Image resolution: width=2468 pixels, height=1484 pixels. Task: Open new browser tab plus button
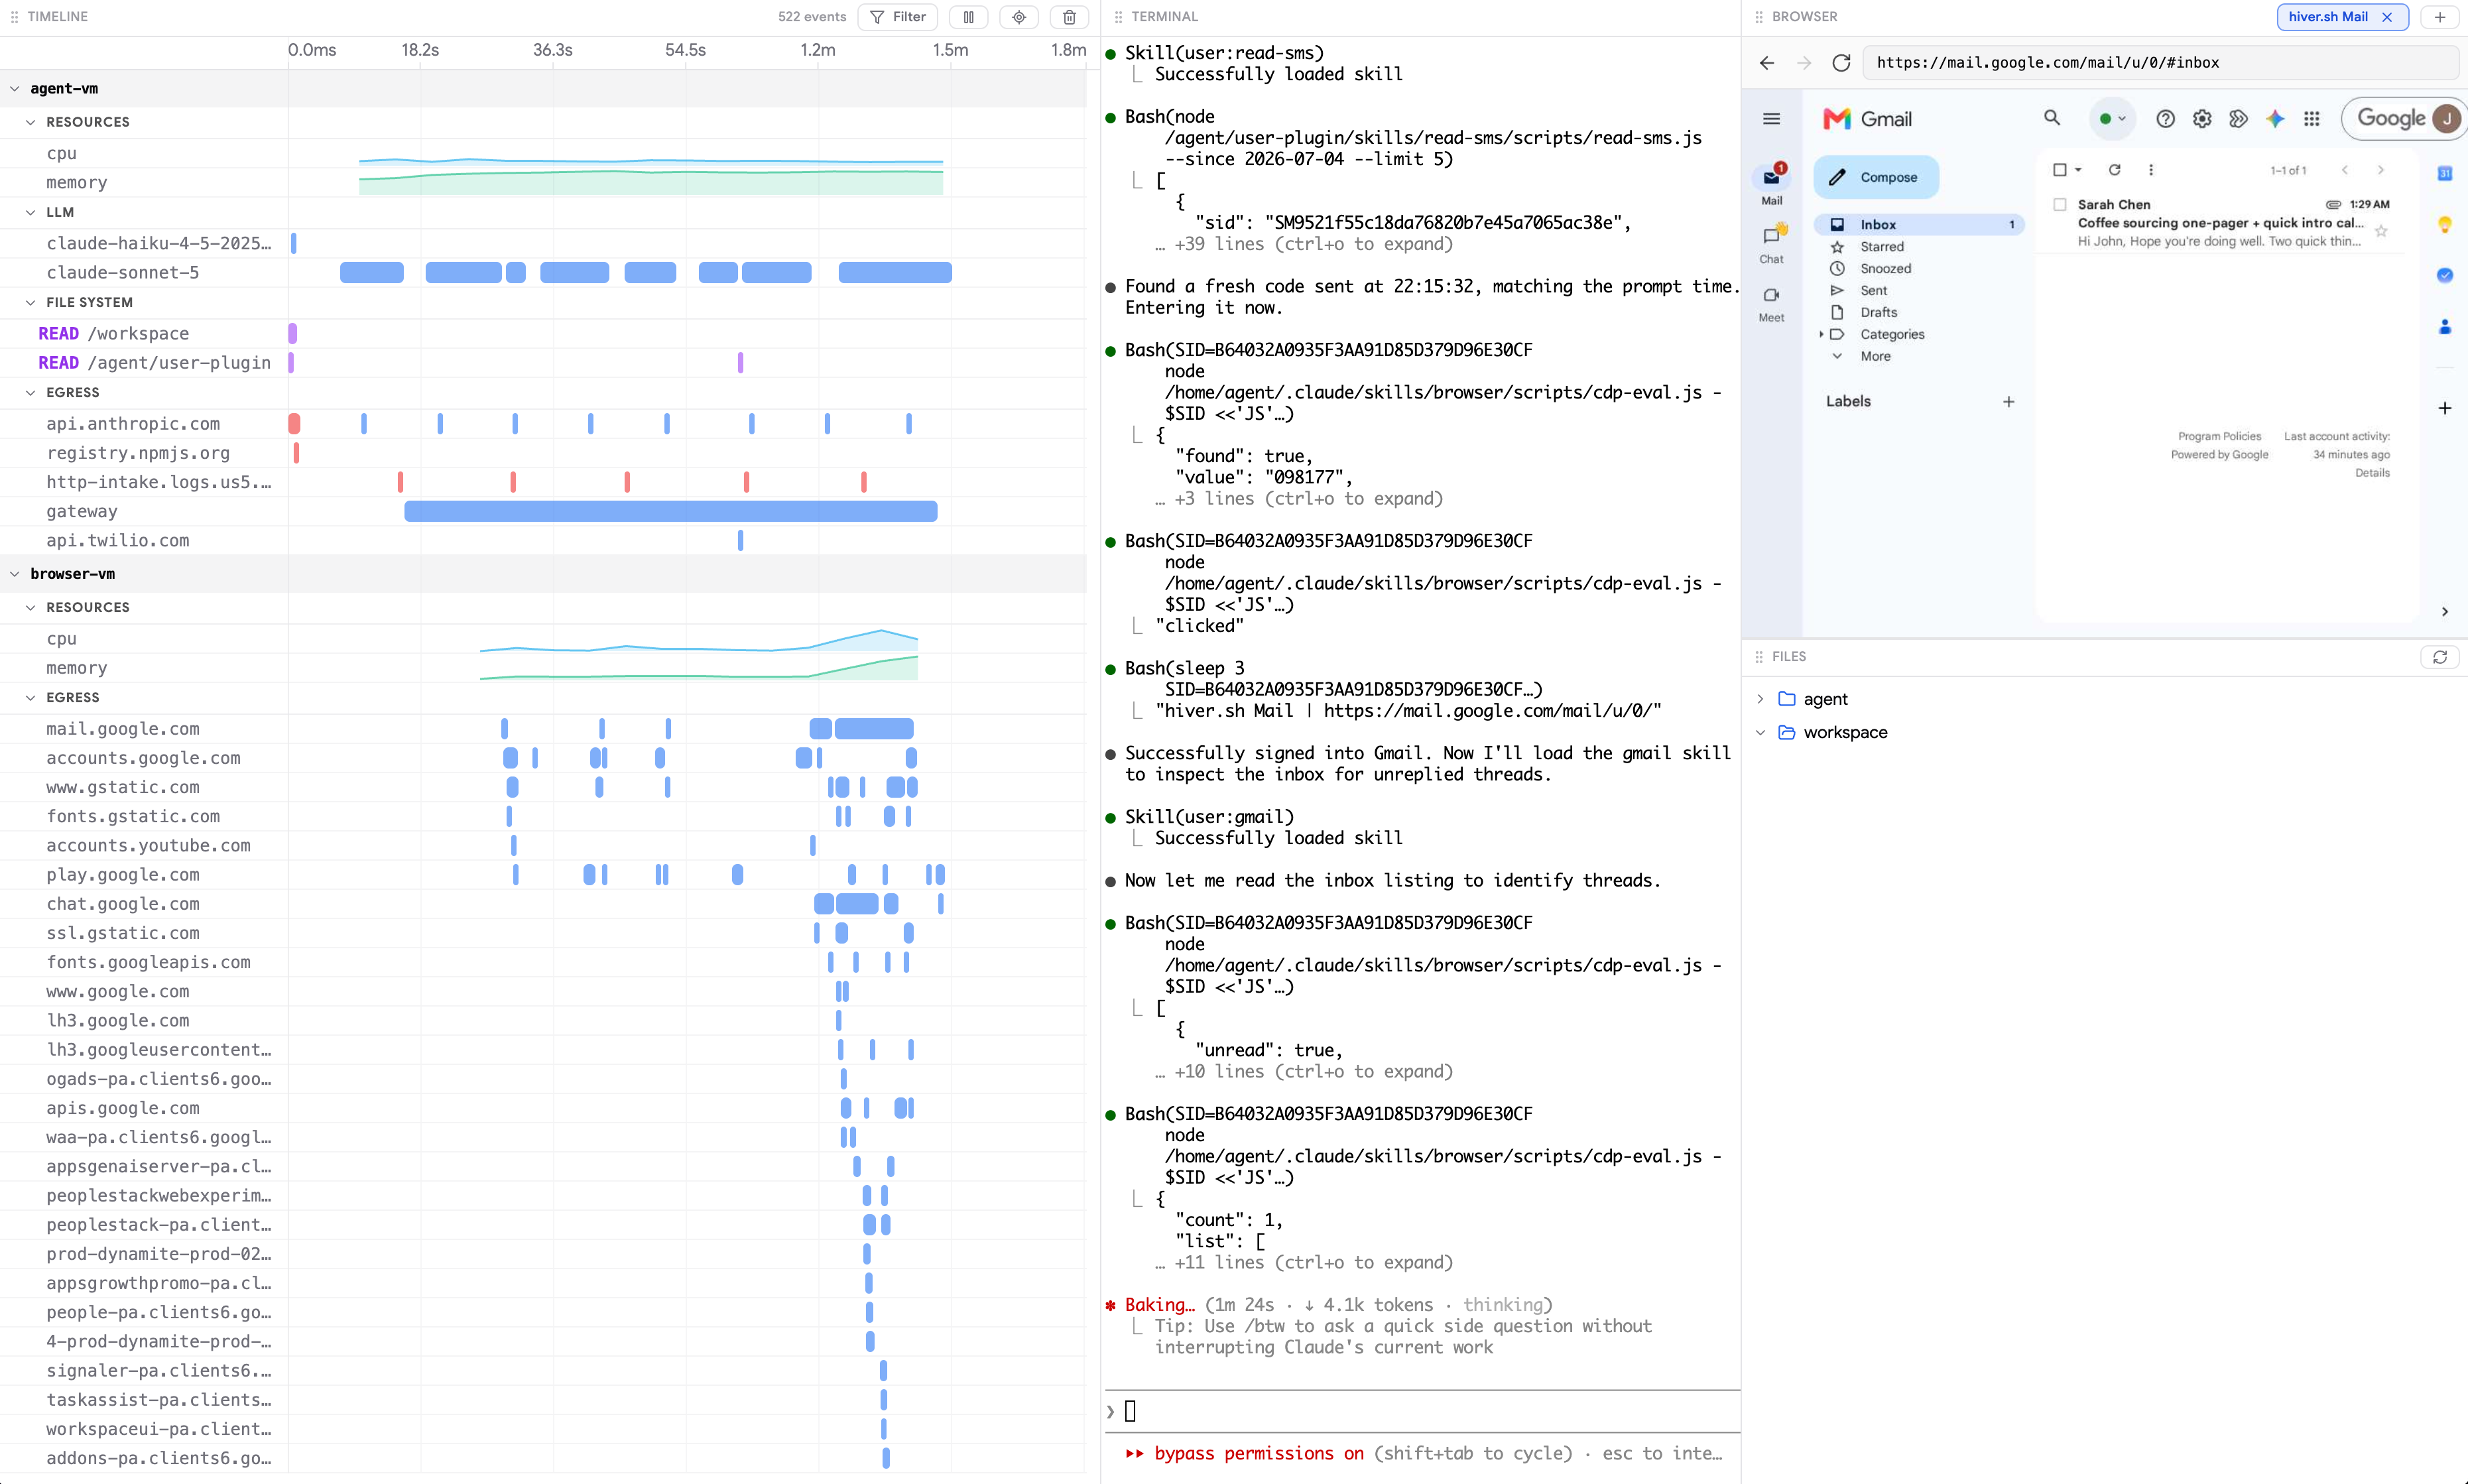pyautogui.click(x=2439, y=17)
